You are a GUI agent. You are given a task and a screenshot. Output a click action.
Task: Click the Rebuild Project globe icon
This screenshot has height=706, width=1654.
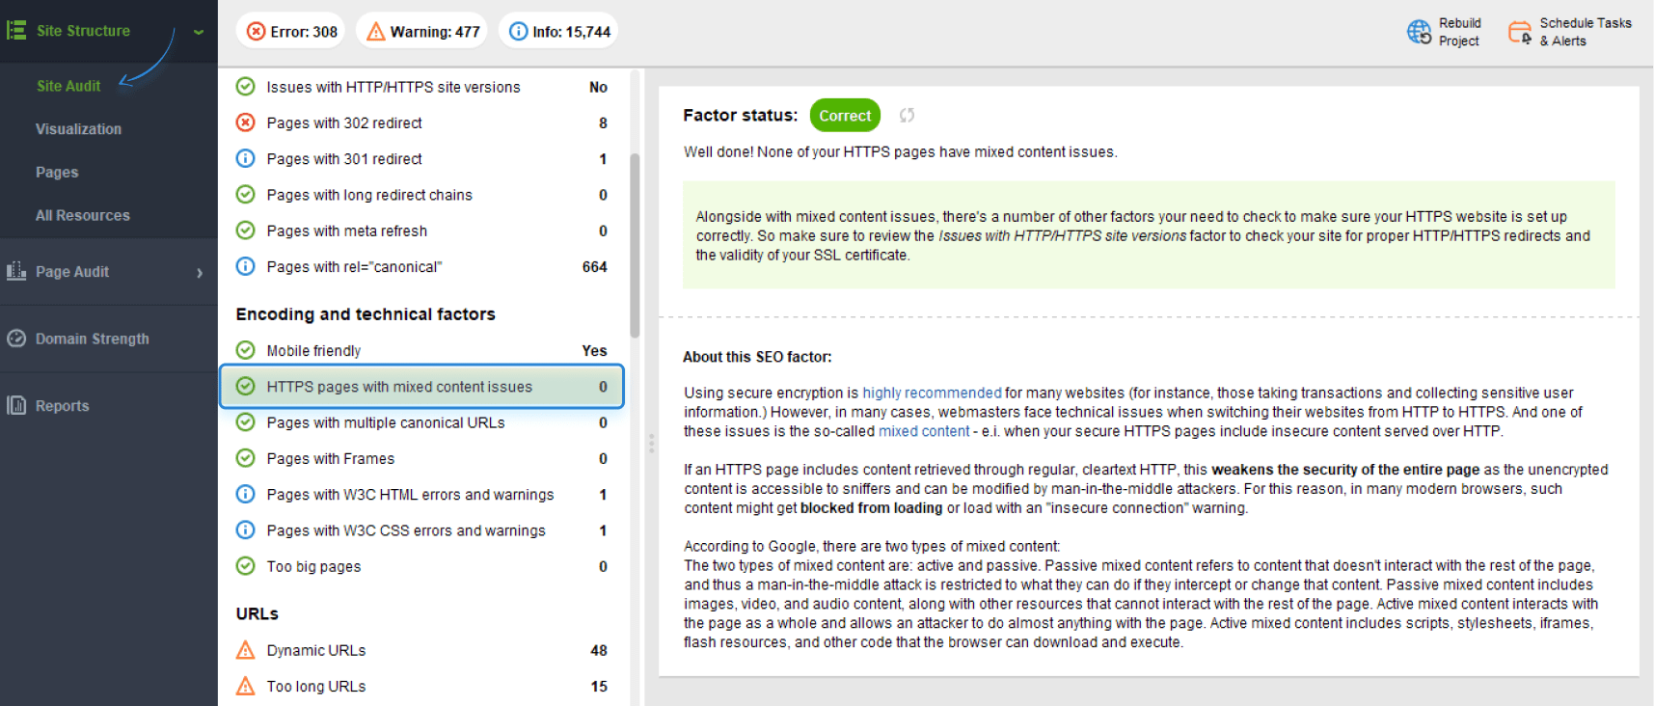pyautogui.click(x=1419, y=32)
